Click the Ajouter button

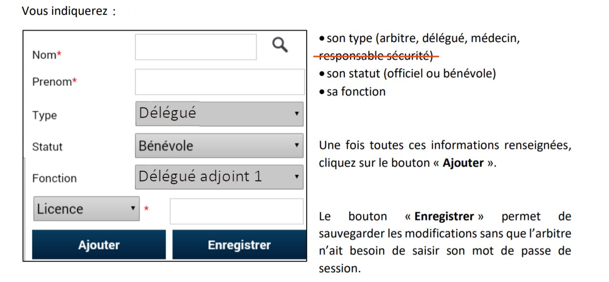99,245
